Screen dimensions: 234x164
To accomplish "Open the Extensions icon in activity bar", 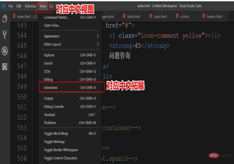I will pos(5,67).
